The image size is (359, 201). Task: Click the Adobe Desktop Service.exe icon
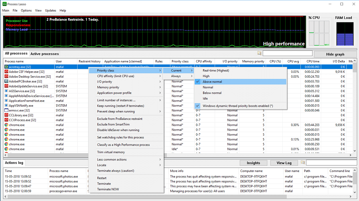[6, 76]
